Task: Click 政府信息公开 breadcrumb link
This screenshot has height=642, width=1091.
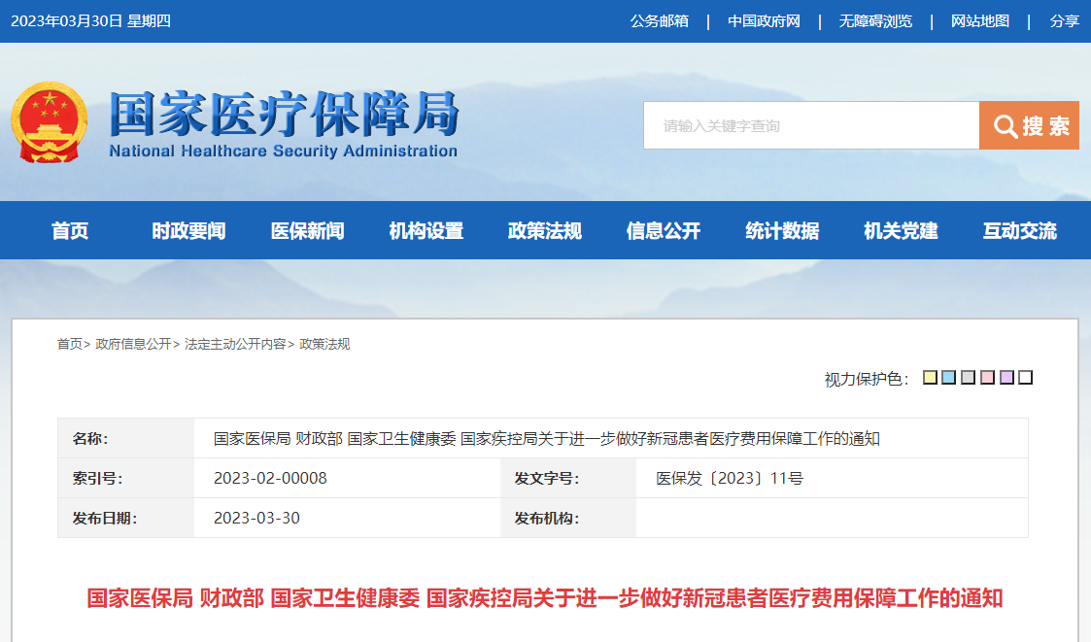Action: (133, 344)
